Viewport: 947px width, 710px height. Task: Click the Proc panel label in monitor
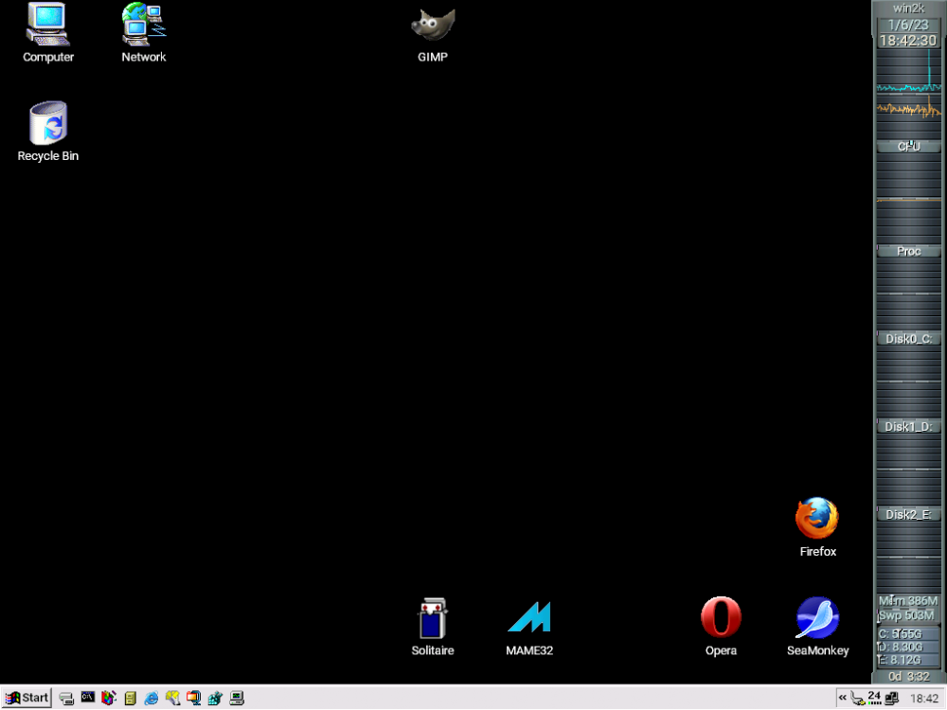pos(908,251)
